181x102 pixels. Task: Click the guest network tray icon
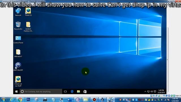pyautogui.click(x=148, y=92)
